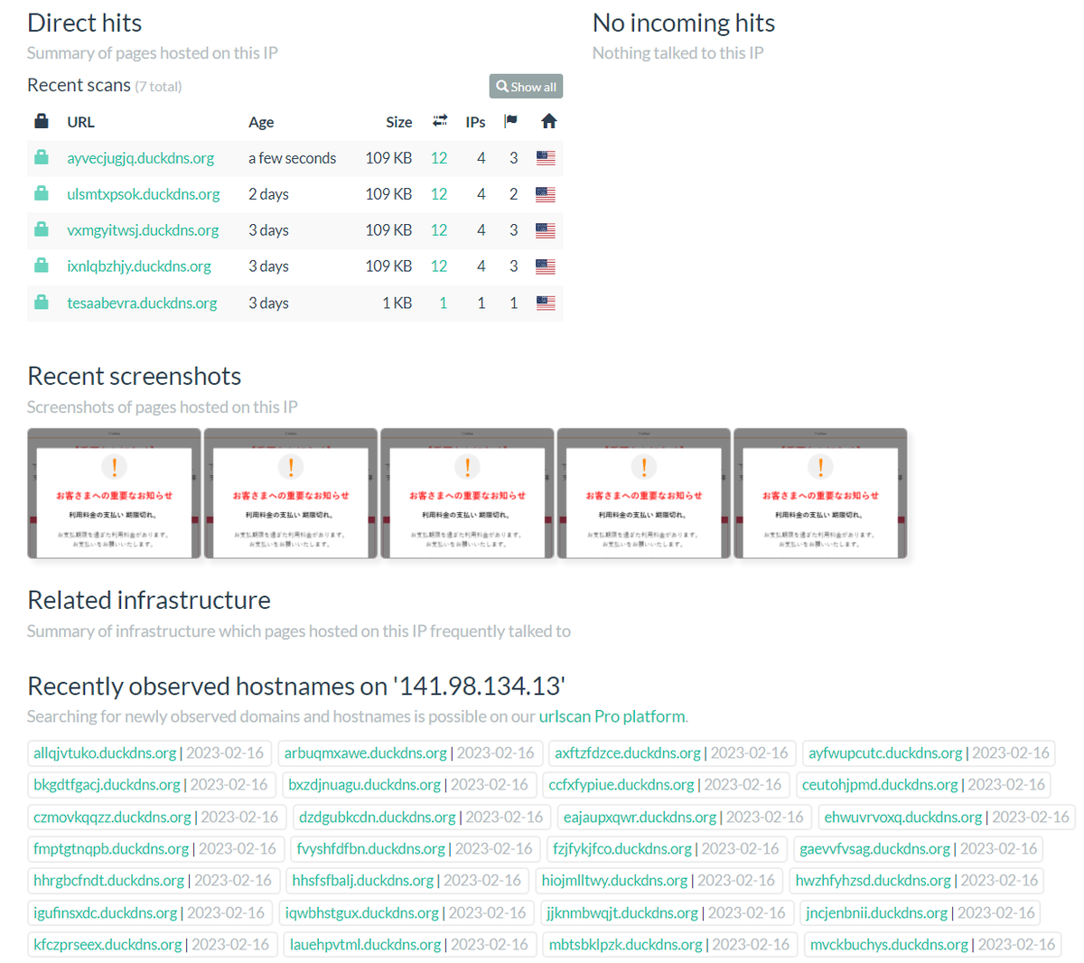Click hostname lauehpvtml.duckdns.org

click(x=365, y=945)
